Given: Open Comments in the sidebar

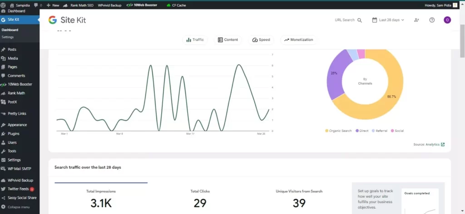Looking at the screenshot, I should [20, 76].
